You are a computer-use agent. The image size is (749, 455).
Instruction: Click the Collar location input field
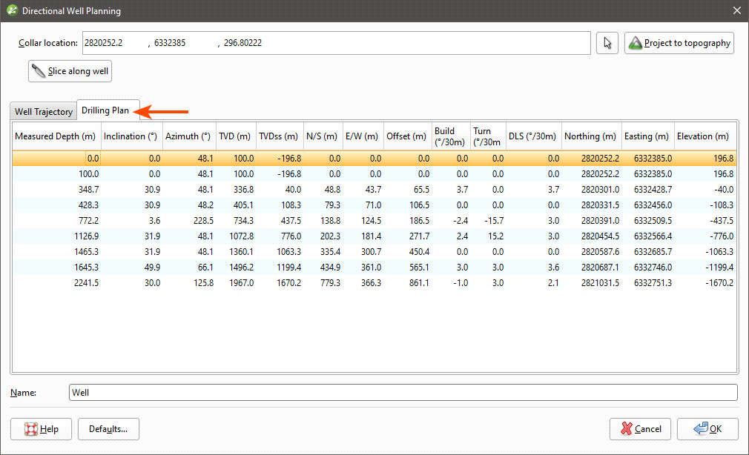point(336,43)
